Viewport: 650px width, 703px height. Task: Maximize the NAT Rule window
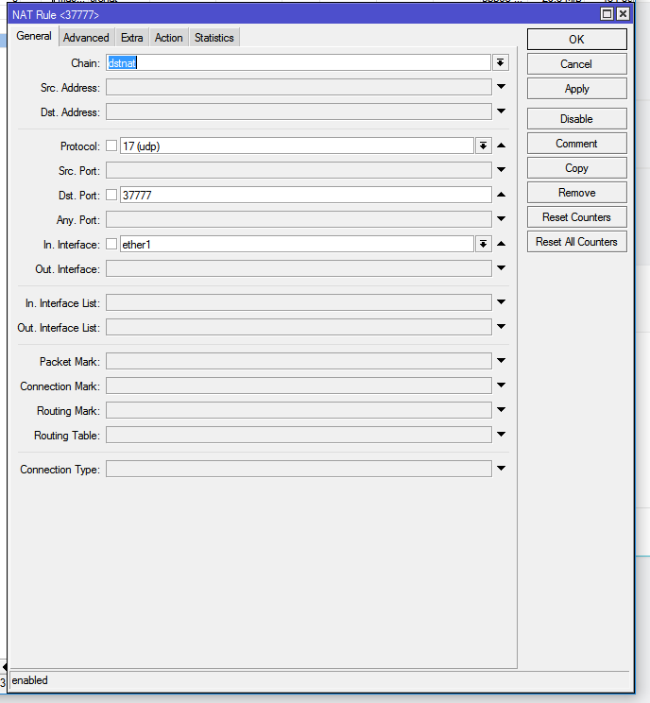[x=607, y=14]
